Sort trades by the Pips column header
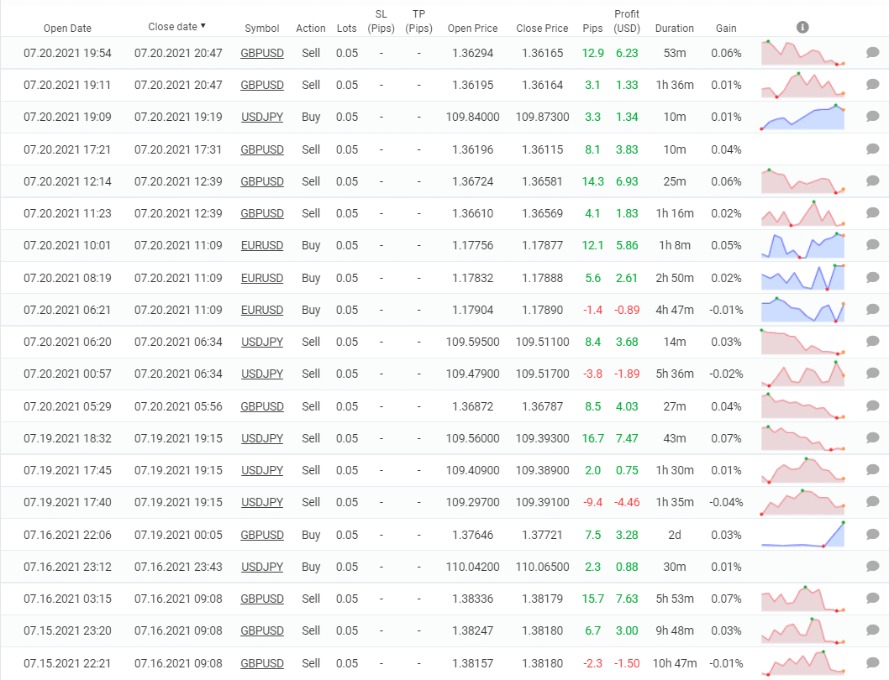This screenshot has height=680, width=889. [592, 28]
